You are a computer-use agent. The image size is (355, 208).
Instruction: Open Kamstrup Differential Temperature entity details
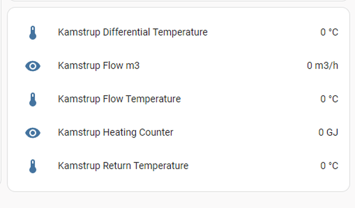(x=133, y=32)
